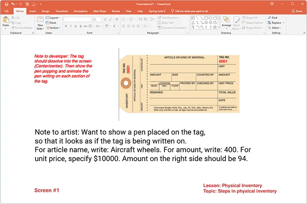
Task: Toggle left text alignment
Action: click(124, 26)
